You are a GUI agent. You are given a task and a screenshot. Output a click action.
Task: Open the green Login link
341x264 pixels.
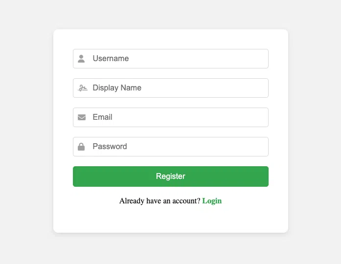coord(212,201)
